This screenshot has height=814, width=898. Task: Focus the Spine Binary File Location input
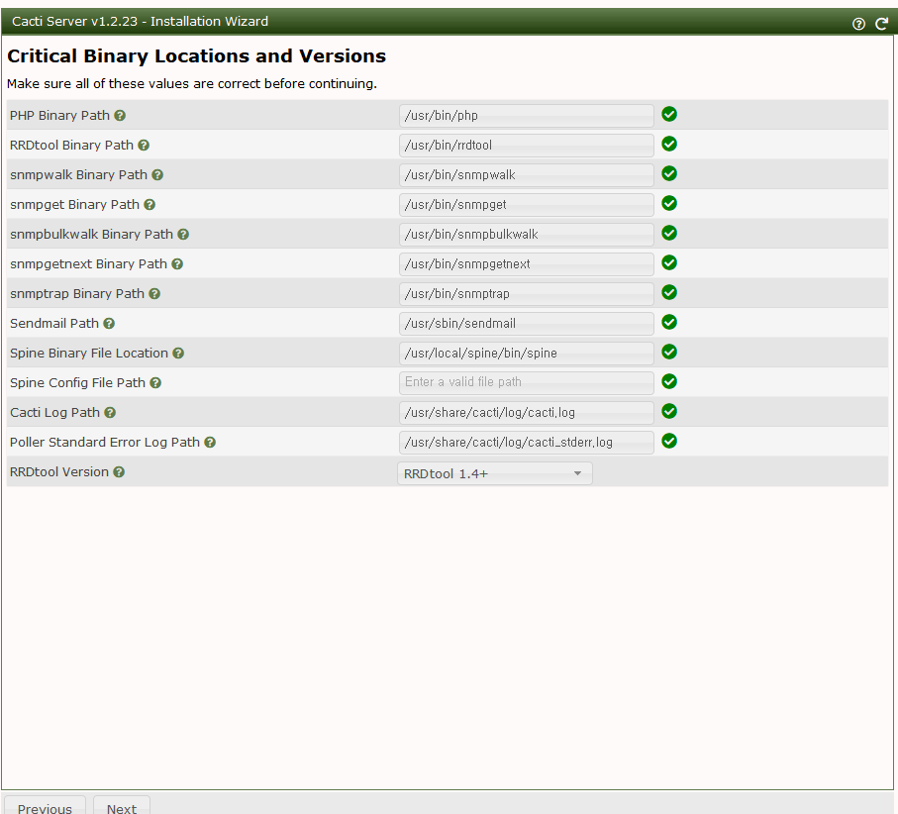click(x=527, y=354)
